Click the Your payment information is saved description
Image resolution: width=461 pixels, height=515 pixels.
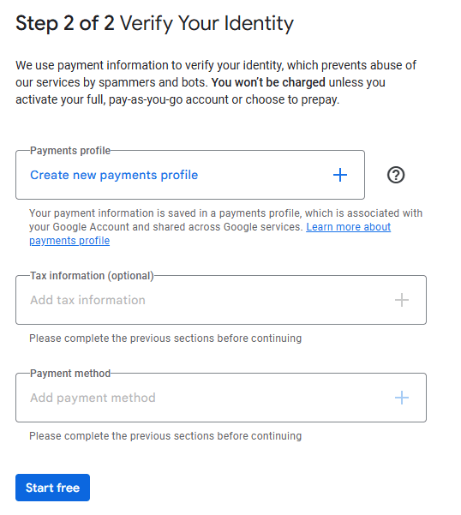tap(225, 227)
